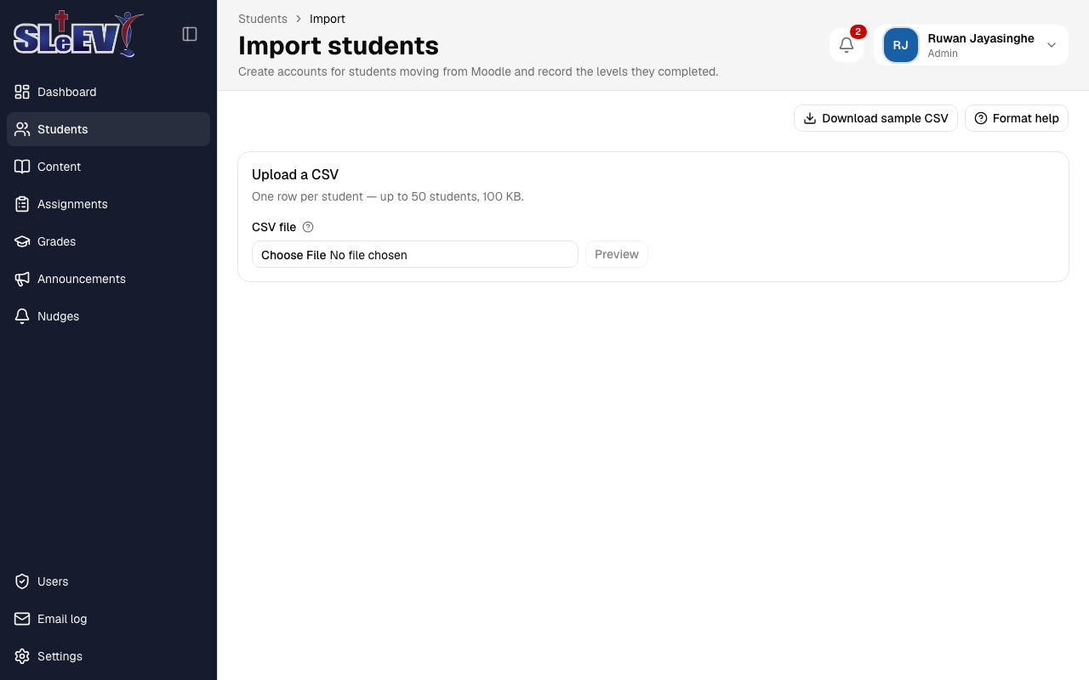The image size is (1089, 680).
Task: Open Announcements in the sidebar
Action: (x=108, y=279)
